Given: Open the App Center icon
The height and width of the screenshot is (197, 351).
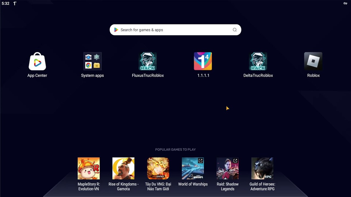Looking at the screenshot, I should tap(37, 62).
